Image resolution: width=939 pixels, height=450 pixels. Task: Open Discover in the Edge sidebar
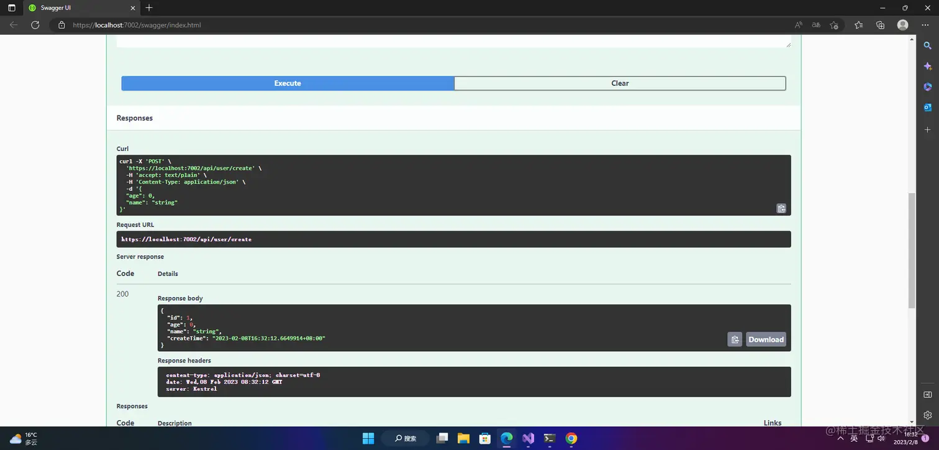[928, 67]
